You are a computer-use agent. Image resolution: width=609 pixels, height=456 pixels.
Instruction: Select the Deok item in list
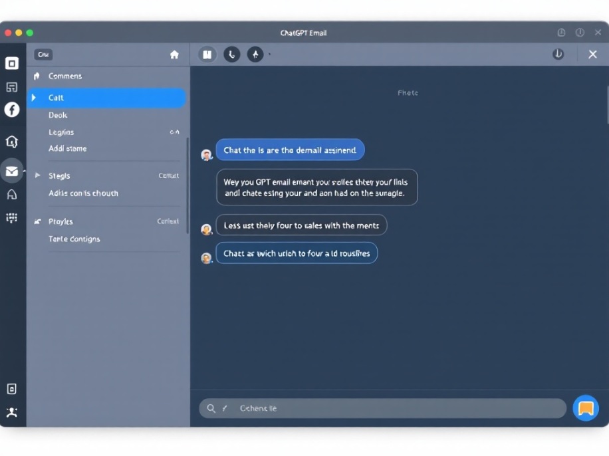coord(58,115)
